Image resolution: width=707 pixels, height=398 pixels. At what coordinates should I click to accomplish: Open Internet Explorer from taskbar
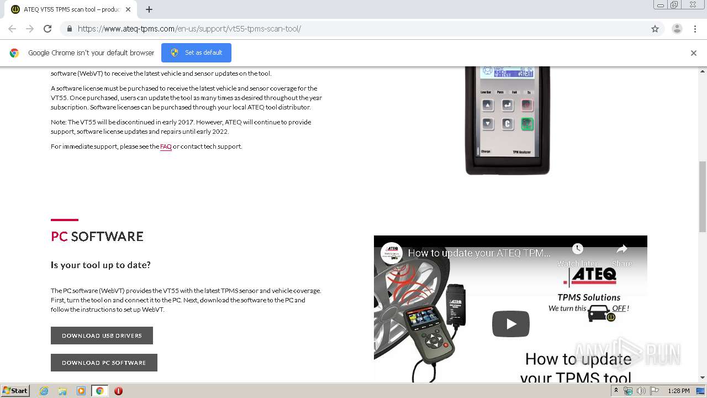pyautogui.click(x=44, y=391)
